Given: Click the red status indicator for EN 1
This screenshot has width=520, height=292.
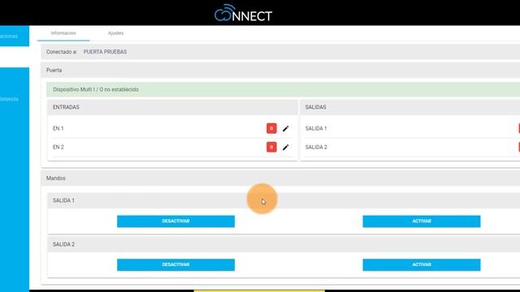Looking at the screenshot, I should tap(271, 128).
